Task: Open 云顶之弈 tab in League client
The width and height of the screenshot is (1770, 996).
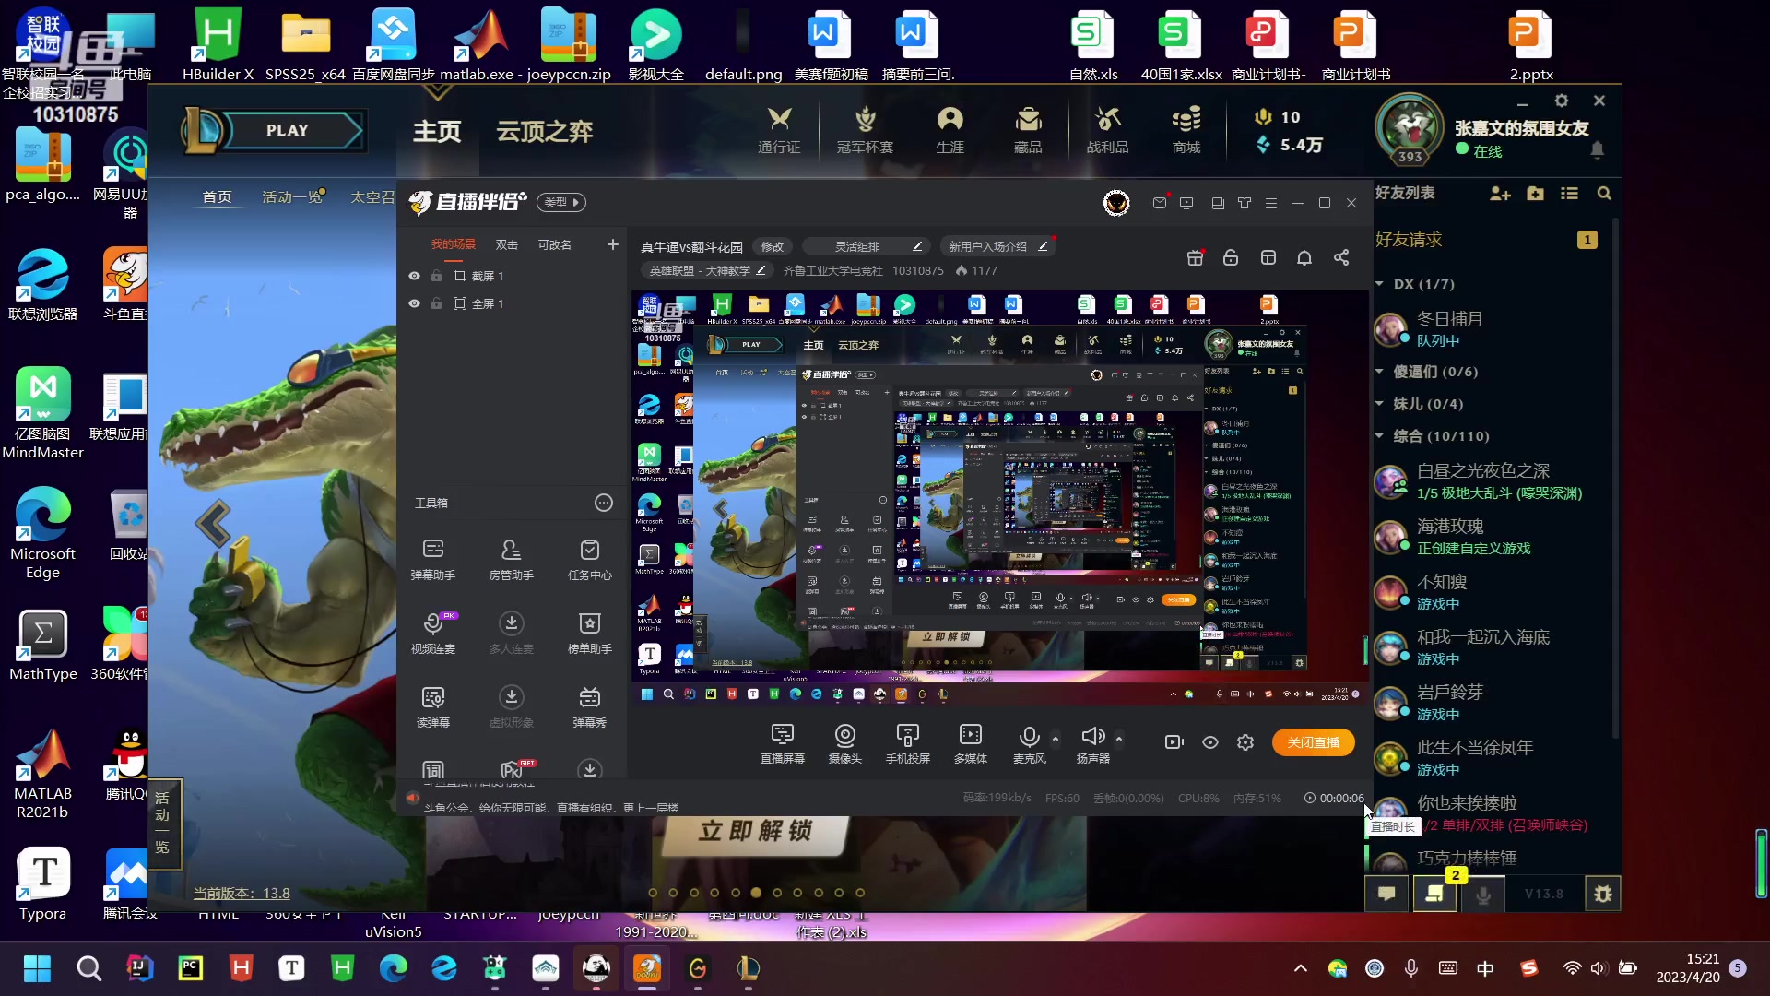Action: 545,132
